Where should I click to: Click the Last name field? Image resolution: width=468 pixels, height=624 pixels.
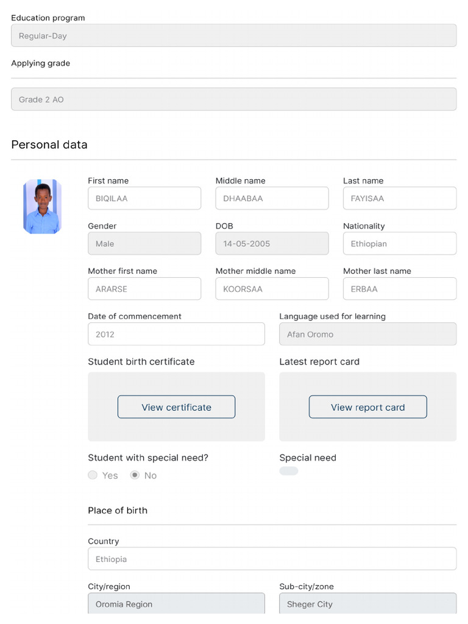pyautogui.click(x=399, y=199)
